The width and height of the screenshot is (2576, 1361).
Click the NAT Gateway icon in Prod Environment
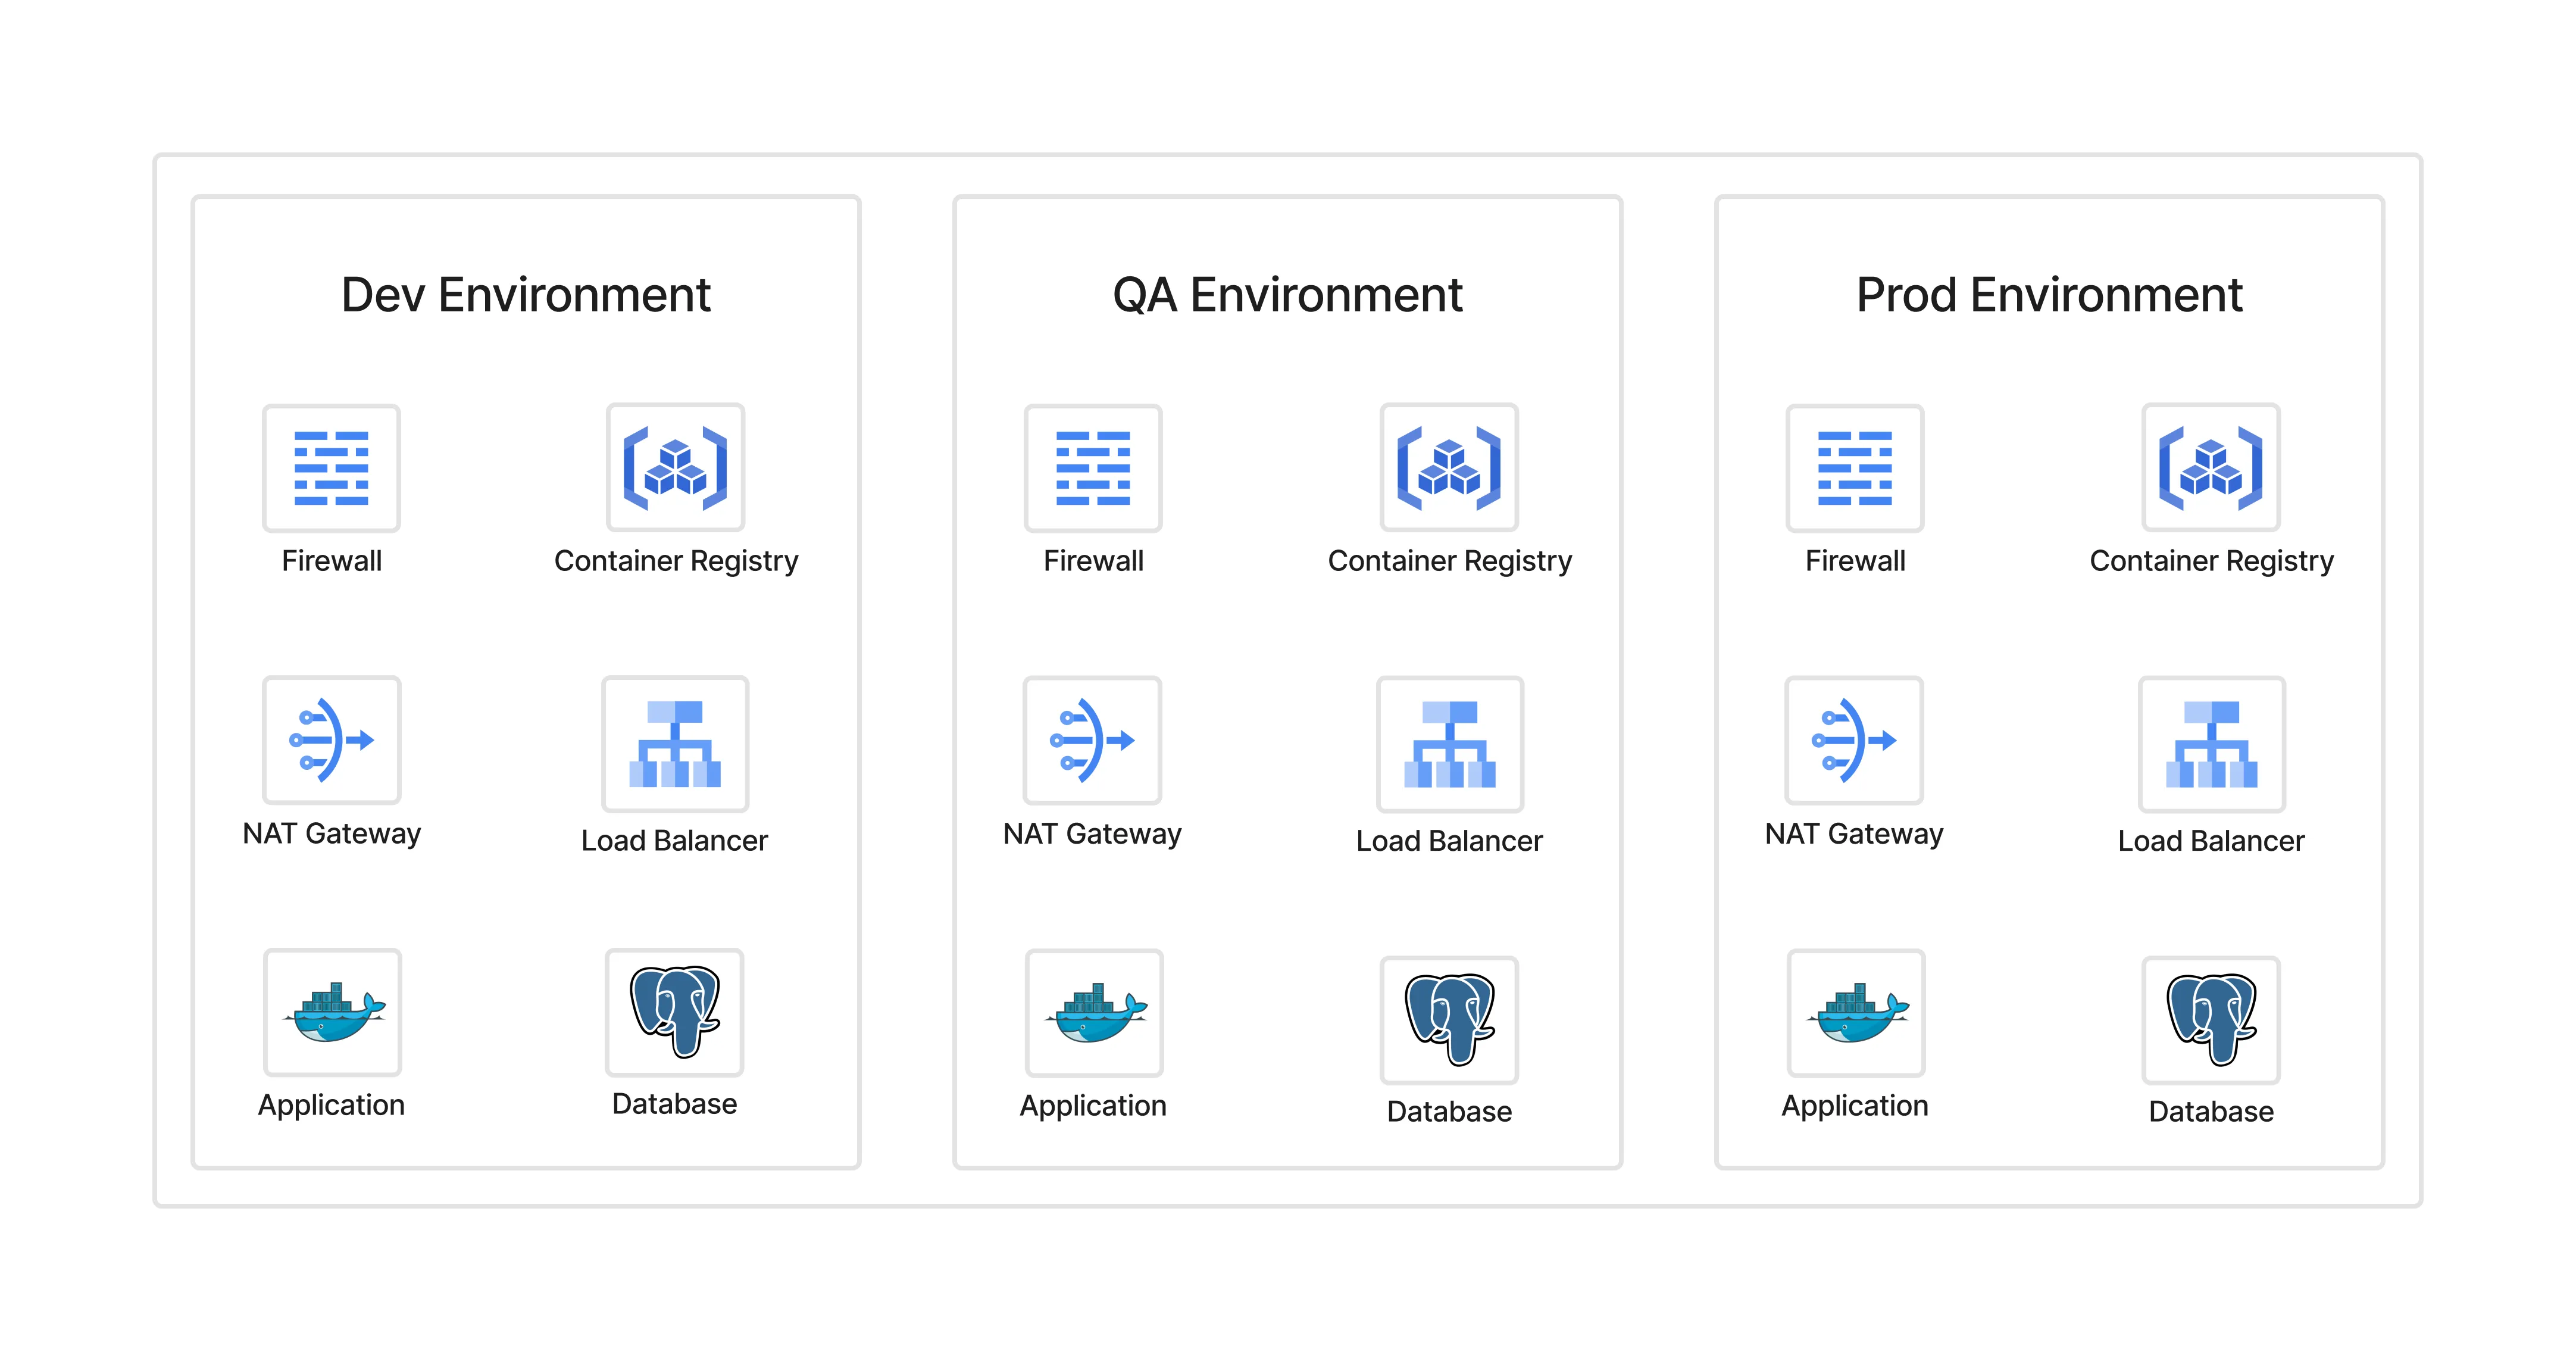pyautogui.click(x=1854, y=741)
